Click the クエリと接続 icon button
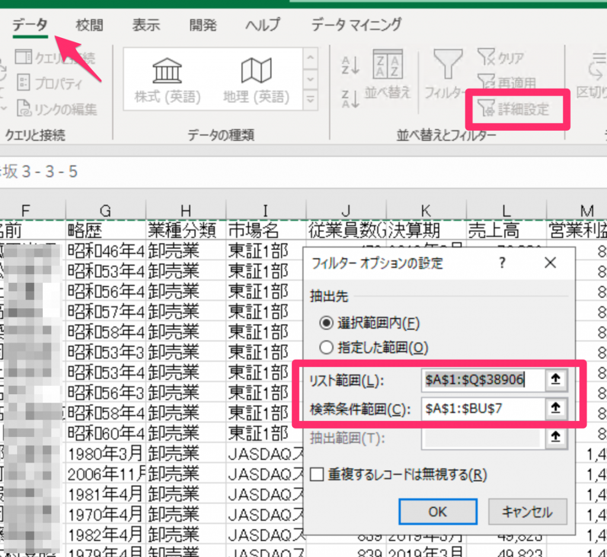The width and height of the screenshot is (607, 557). pyautogui.click(x=54, y=57)
